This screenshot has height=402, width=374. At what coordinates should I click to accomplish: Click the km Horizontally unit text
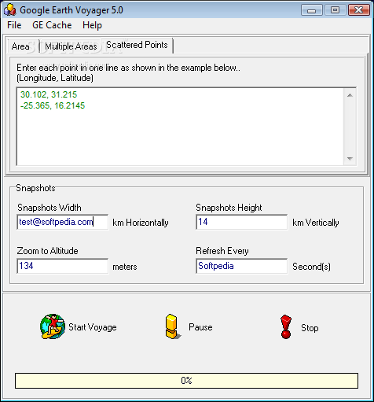(x=141, y=223)
